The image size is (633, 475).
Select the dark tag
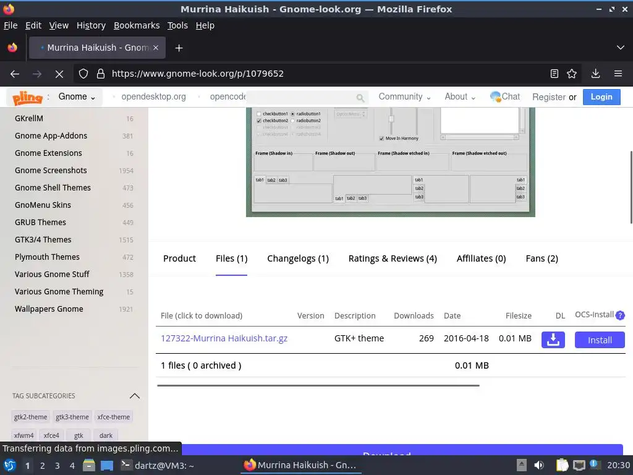point(106,435)
